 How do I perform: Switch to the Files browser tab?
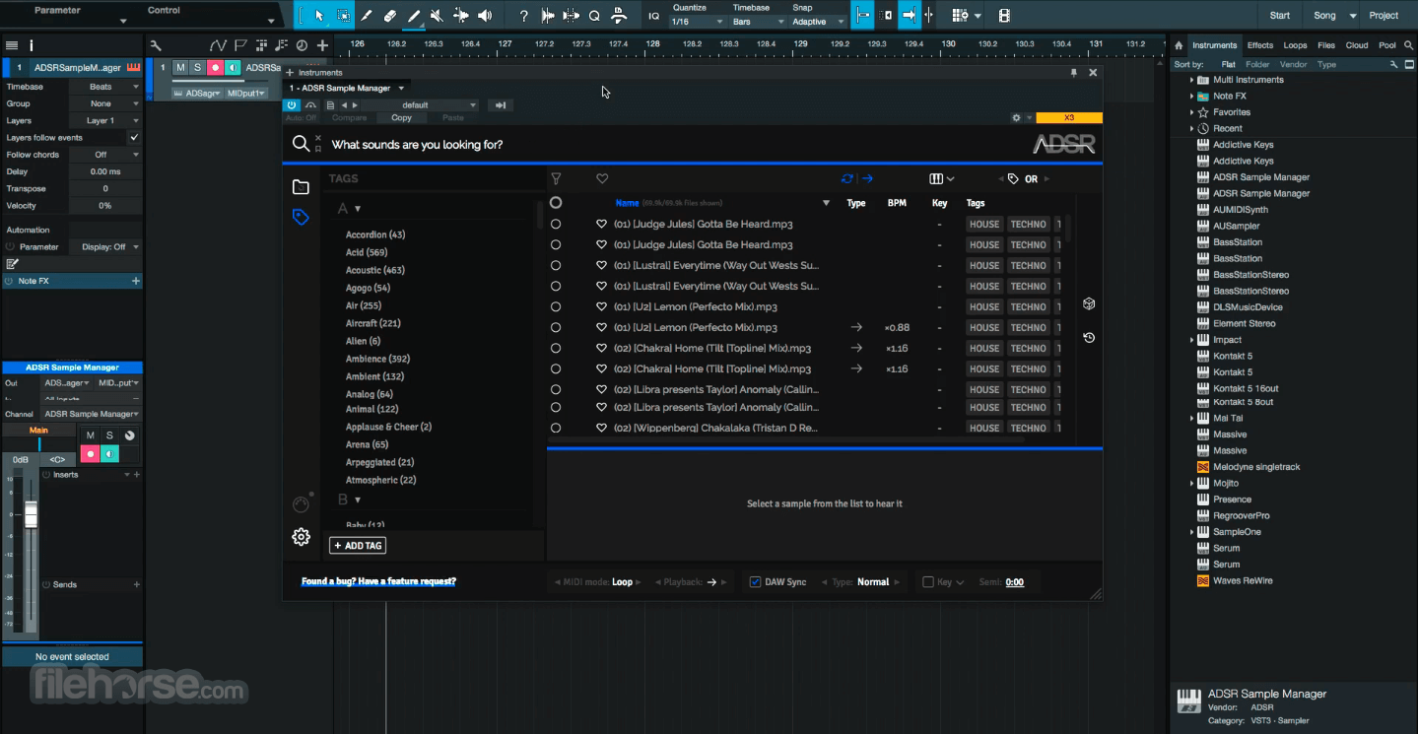1326,45
